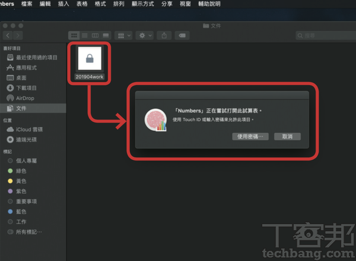The image size is (356, 261).
Task: Open the 插入 menu
Action: point(63,4)
